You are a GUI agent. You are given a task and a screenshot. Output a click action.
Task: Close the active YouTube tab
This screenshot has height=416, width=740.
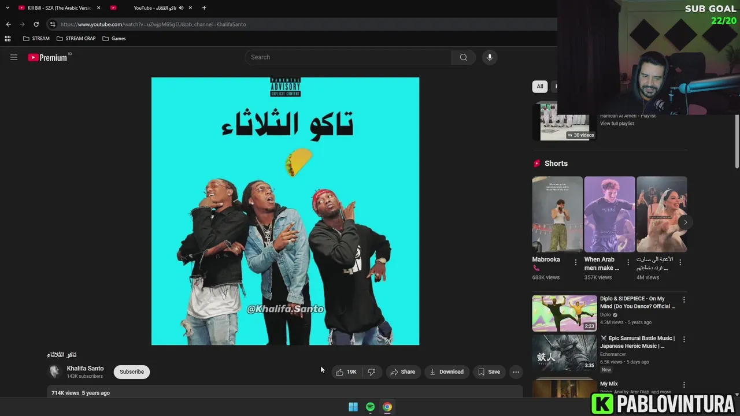pyautogui.click(x=190, y=8)
